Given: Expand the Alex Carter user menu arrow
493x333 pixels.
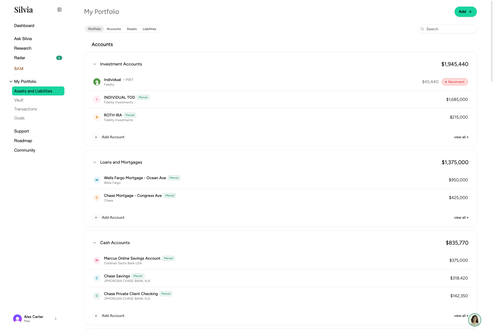Looking at the screenshot, I should point(56,319).
